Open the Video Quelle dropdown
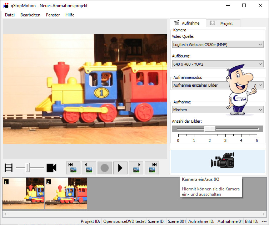Image resolution: width=269 pixels, height=225 pixels. (x=218, y=45)
